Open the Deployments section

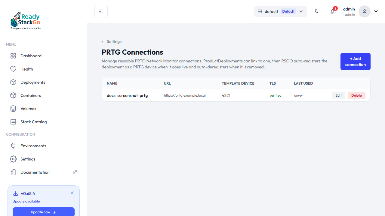44,82
